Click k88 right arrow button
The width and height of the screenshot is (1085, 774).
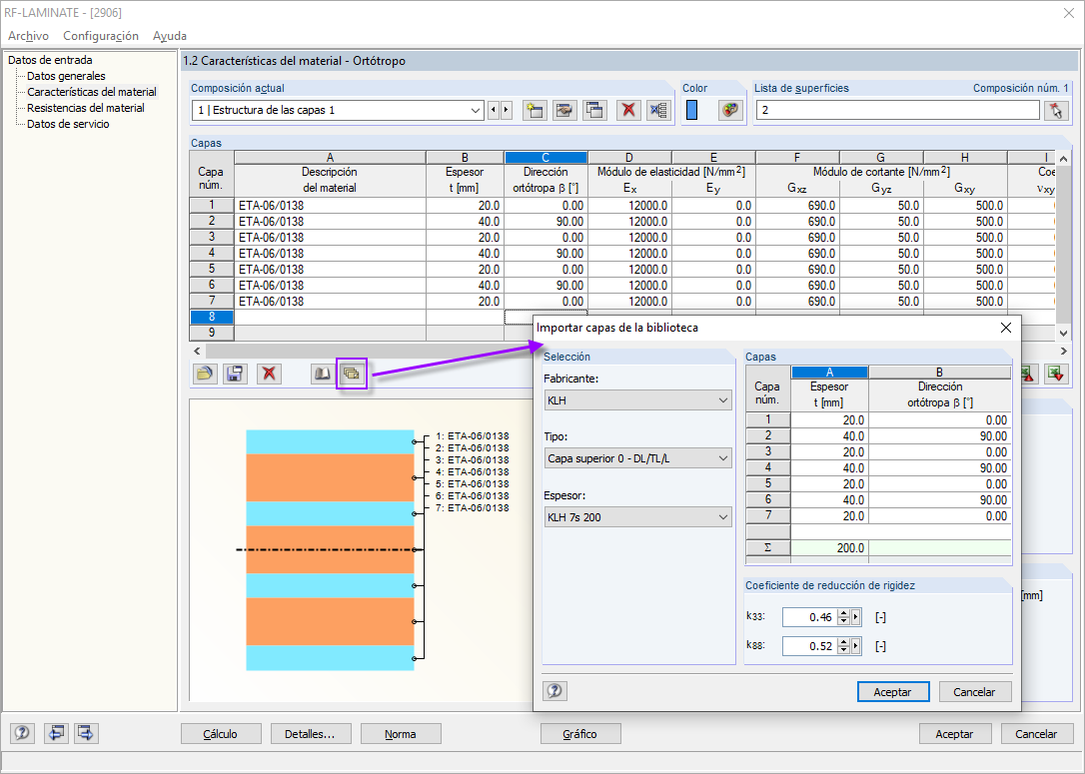[856, 646]
